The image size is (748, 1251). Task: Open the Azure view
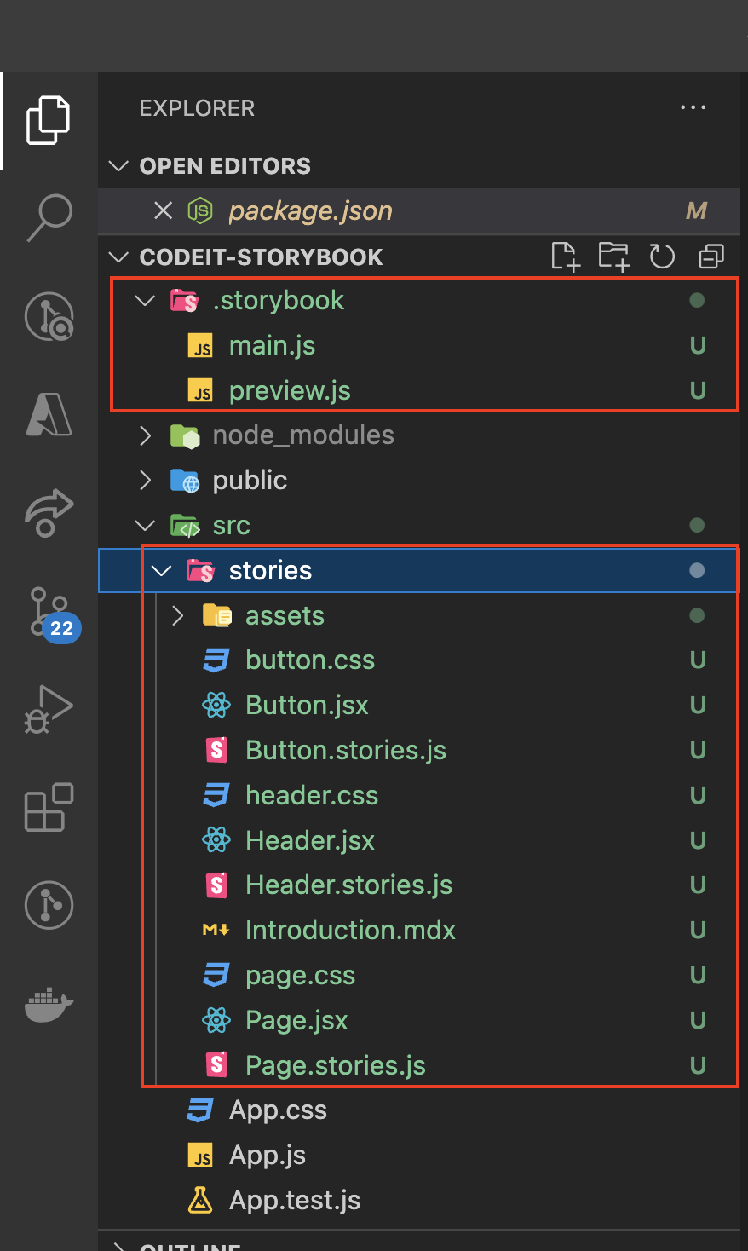[x=49, y=415]
